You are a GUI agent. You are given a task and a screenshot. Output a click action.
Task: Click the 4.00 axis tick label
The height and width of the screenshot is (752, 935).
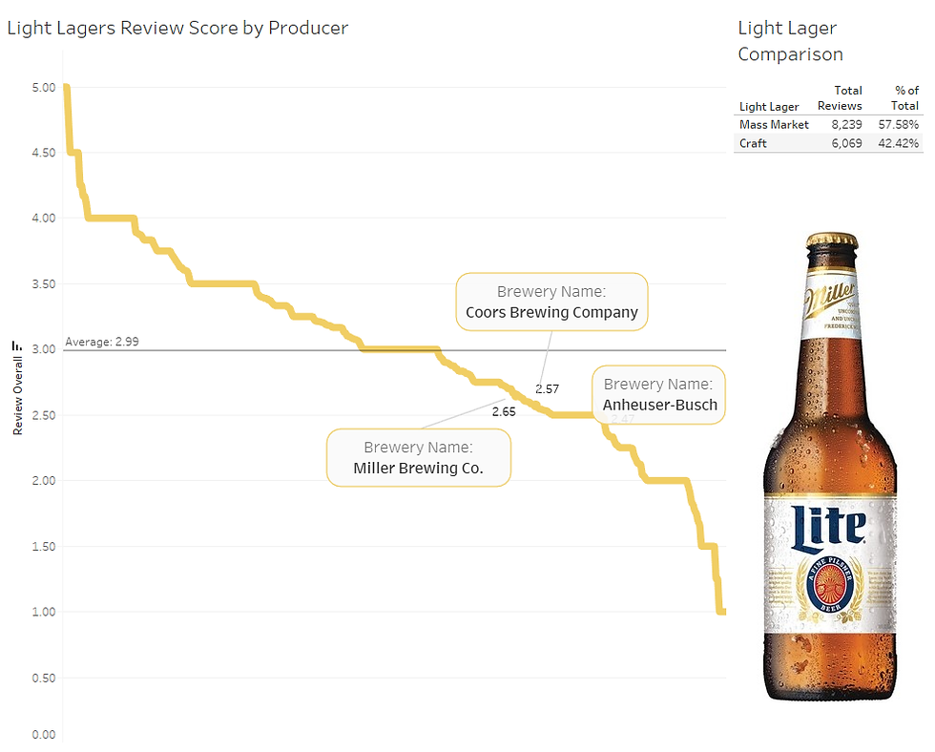44,219
